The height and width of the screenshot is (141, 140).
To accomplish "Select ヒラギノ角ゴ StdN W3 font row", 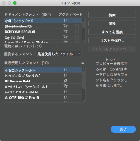I will pyautogui.click(x=43, y=75).
